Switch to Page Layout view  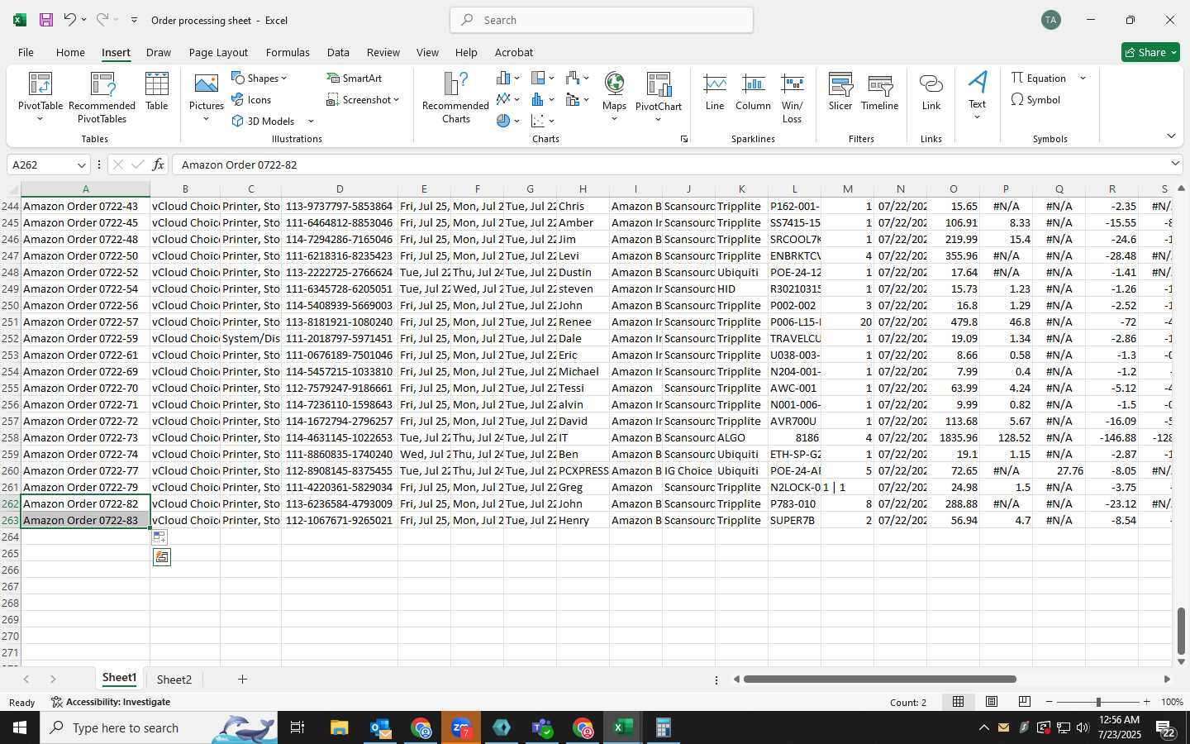[x=992, y=702]
